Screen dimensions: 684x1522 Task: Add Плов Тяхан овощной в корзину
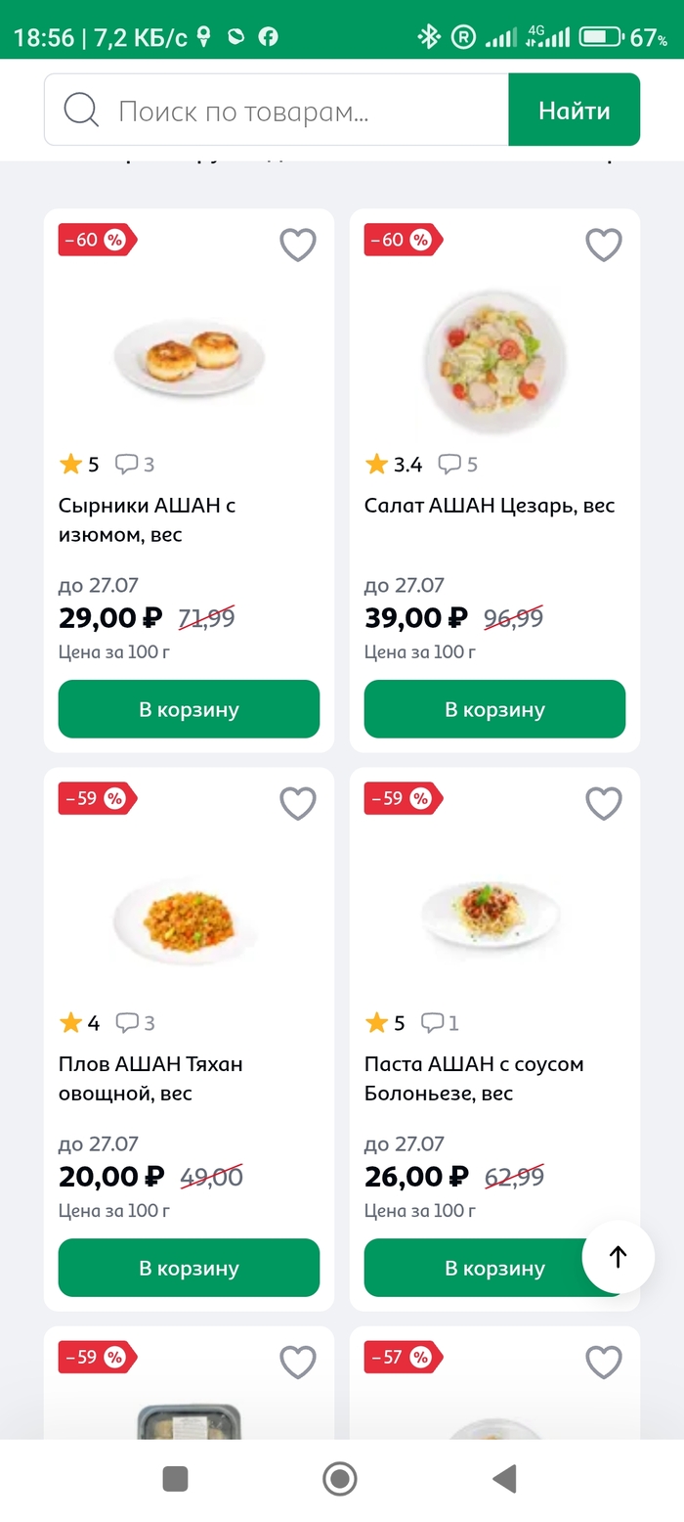pyautogui.click(x=189, y=1269)
